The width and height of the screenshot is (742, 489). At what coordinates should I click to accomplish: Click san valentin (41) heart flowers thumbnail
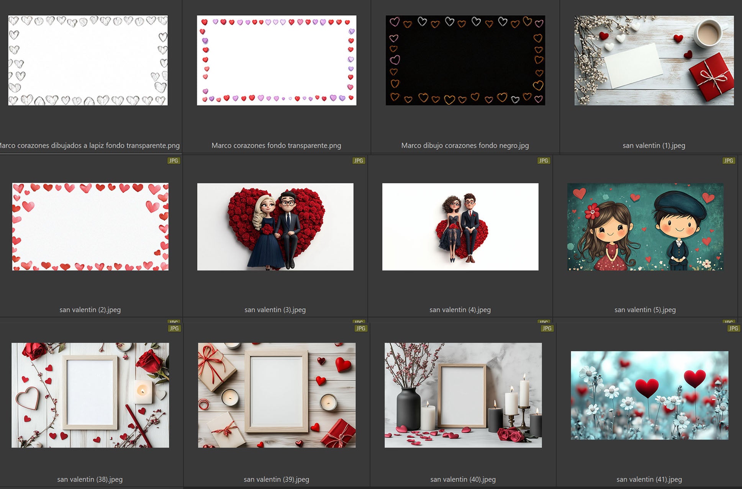tap(649, 395)
